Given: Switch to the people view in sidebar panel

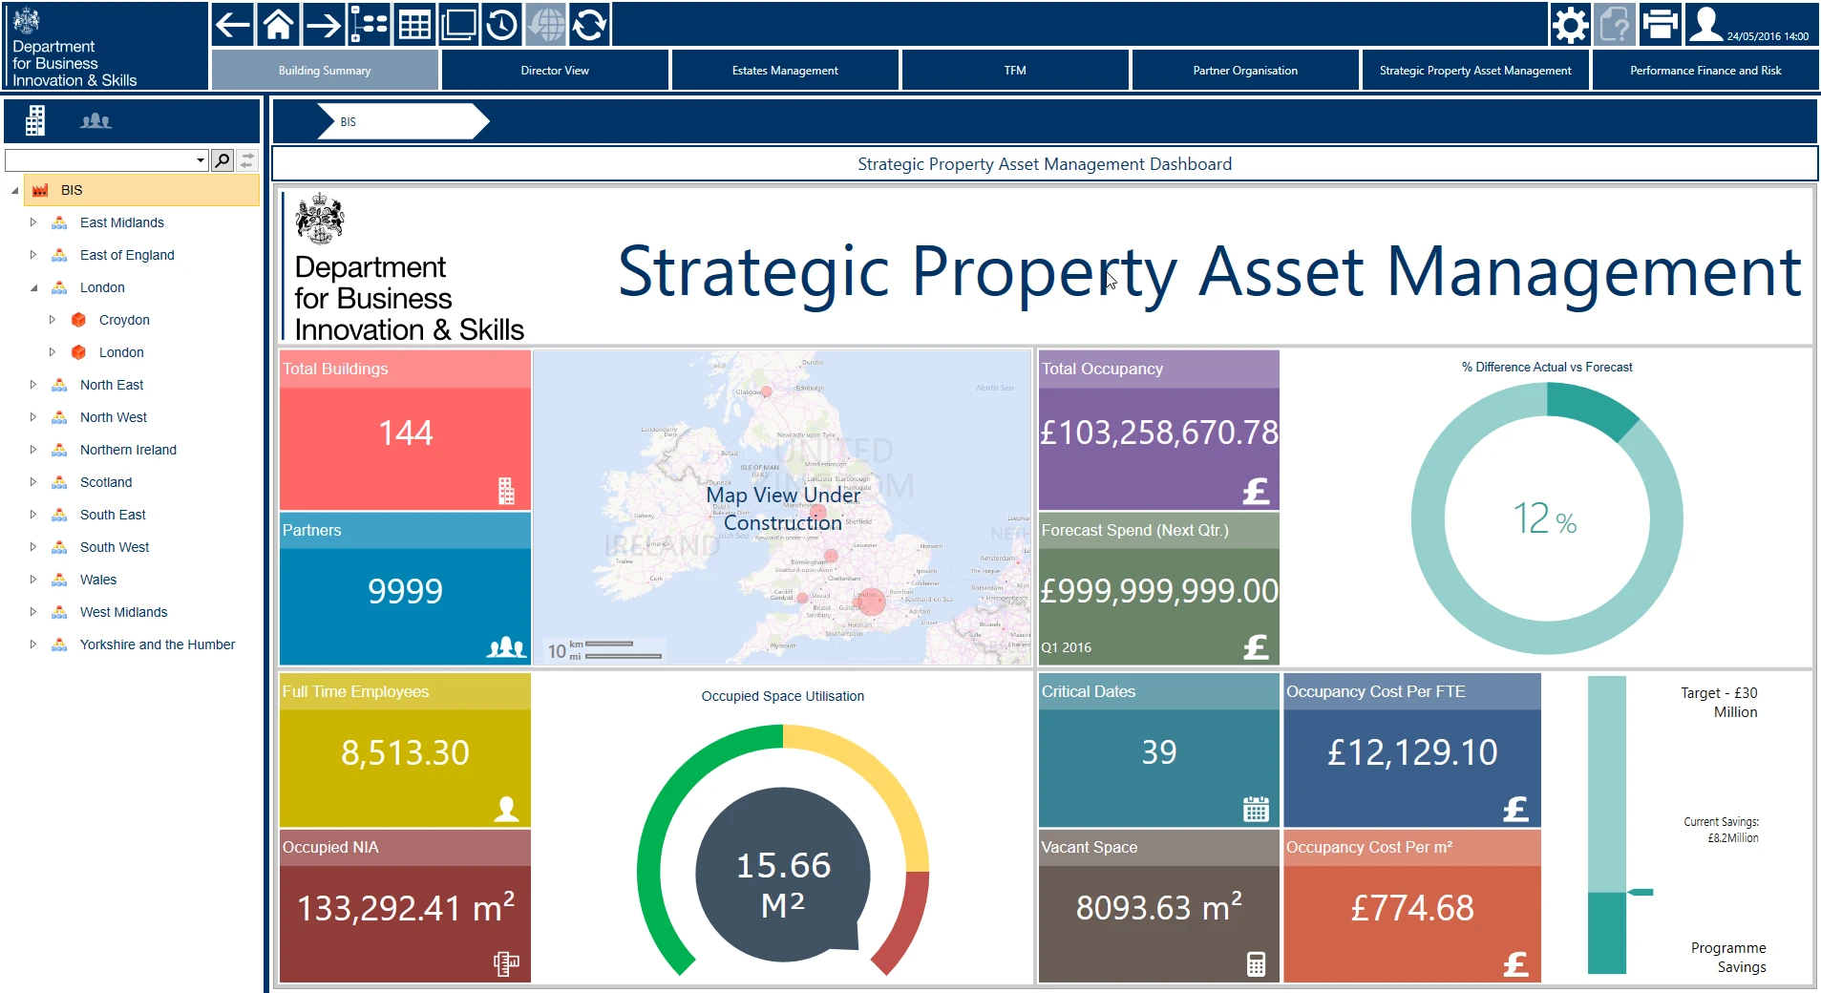Looking at the screenshot, I should tap(97, 120).
